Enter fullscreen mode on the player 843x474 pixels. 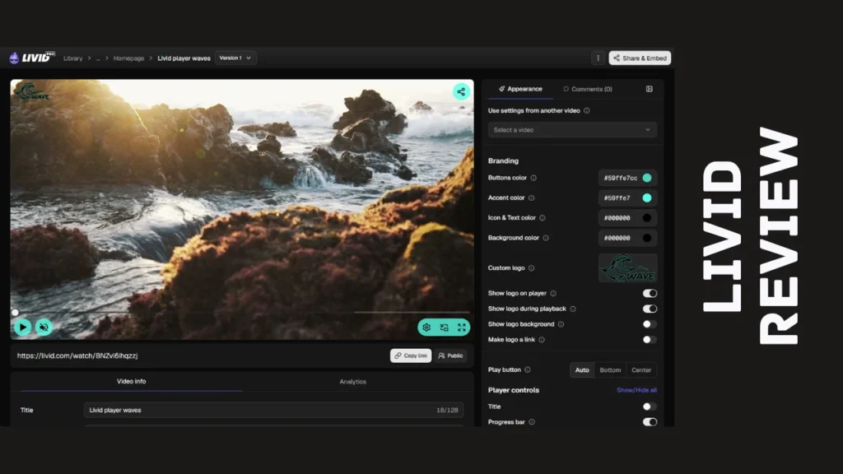click(462, 328)
